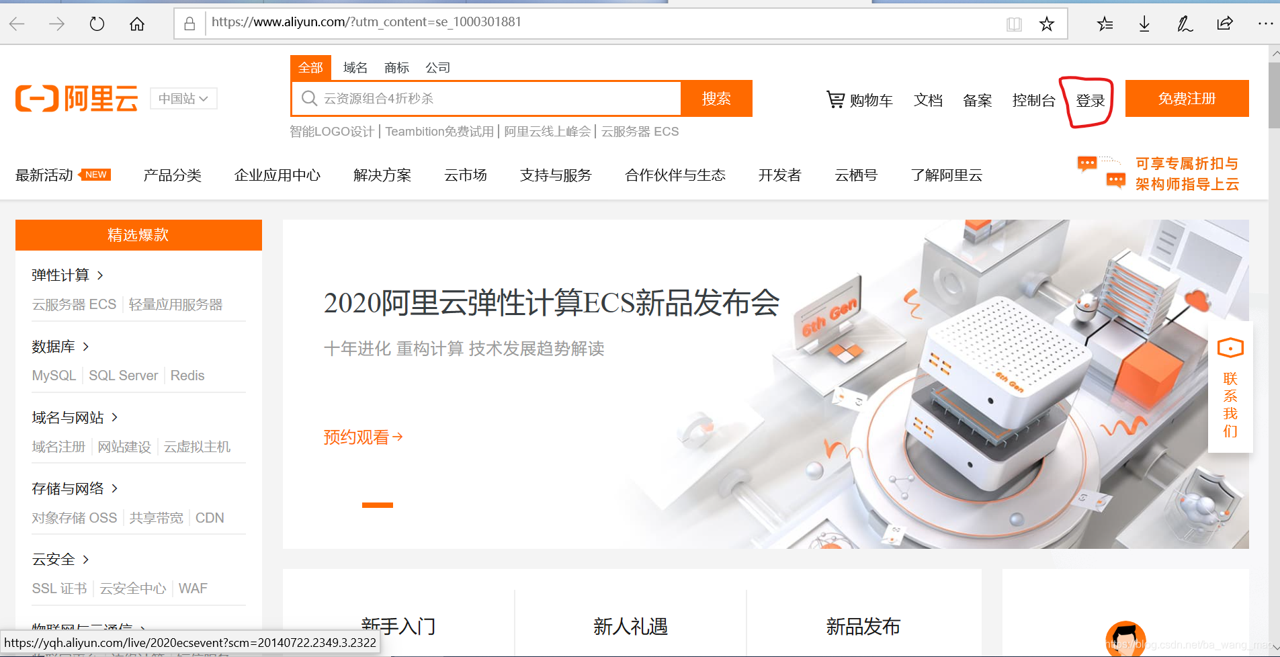This screenshot has width=1280, height=657.
Task: Click the browser forward arrow
Action: pos(57,24)
